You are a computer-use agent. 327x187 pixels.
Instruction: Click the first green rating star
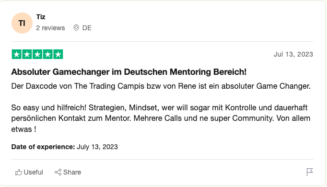[x=16, y=54]
